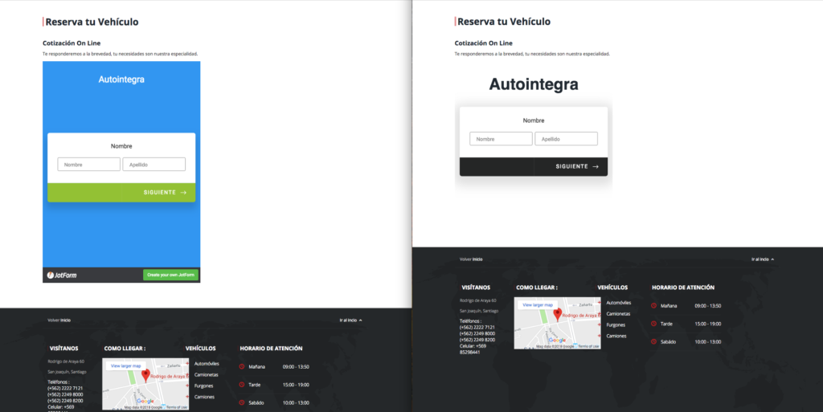Click Terms of Use on right page map
This screenshot has height=412, width=823.
pyautogui.click(x=589, y=346)
